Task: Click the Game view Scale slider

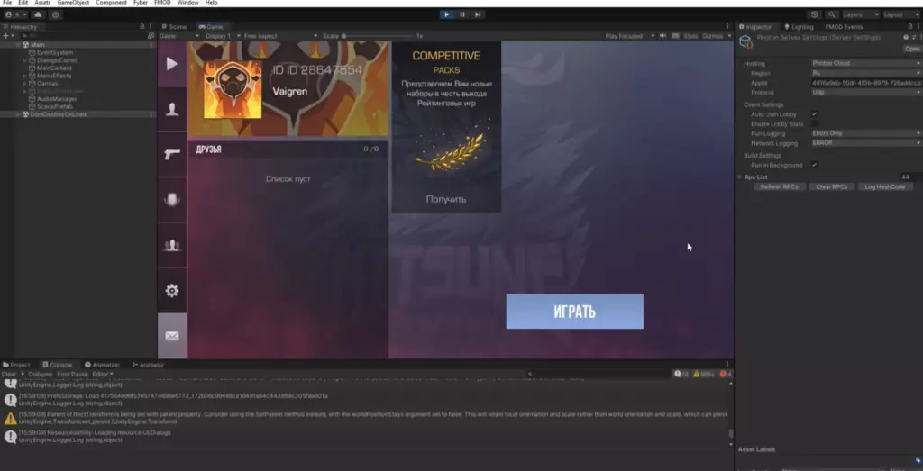Action: 379,36
